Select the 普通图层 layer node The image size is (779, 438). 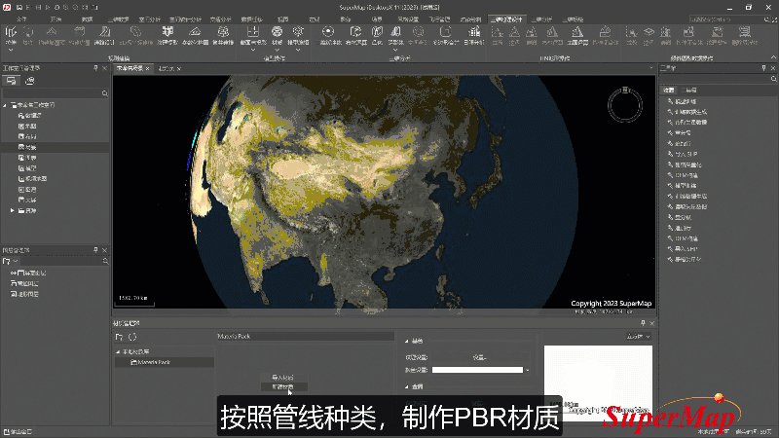(x=25, y=283)
